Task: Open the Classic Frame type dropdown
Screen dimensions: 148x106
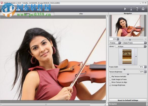Action: 134,43
